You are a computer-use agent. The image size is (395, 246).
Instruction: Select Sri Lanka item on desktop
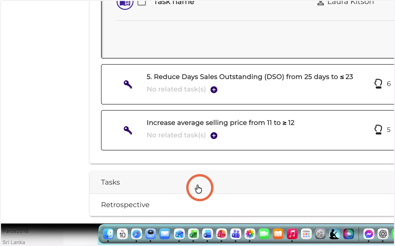point(14,242)
